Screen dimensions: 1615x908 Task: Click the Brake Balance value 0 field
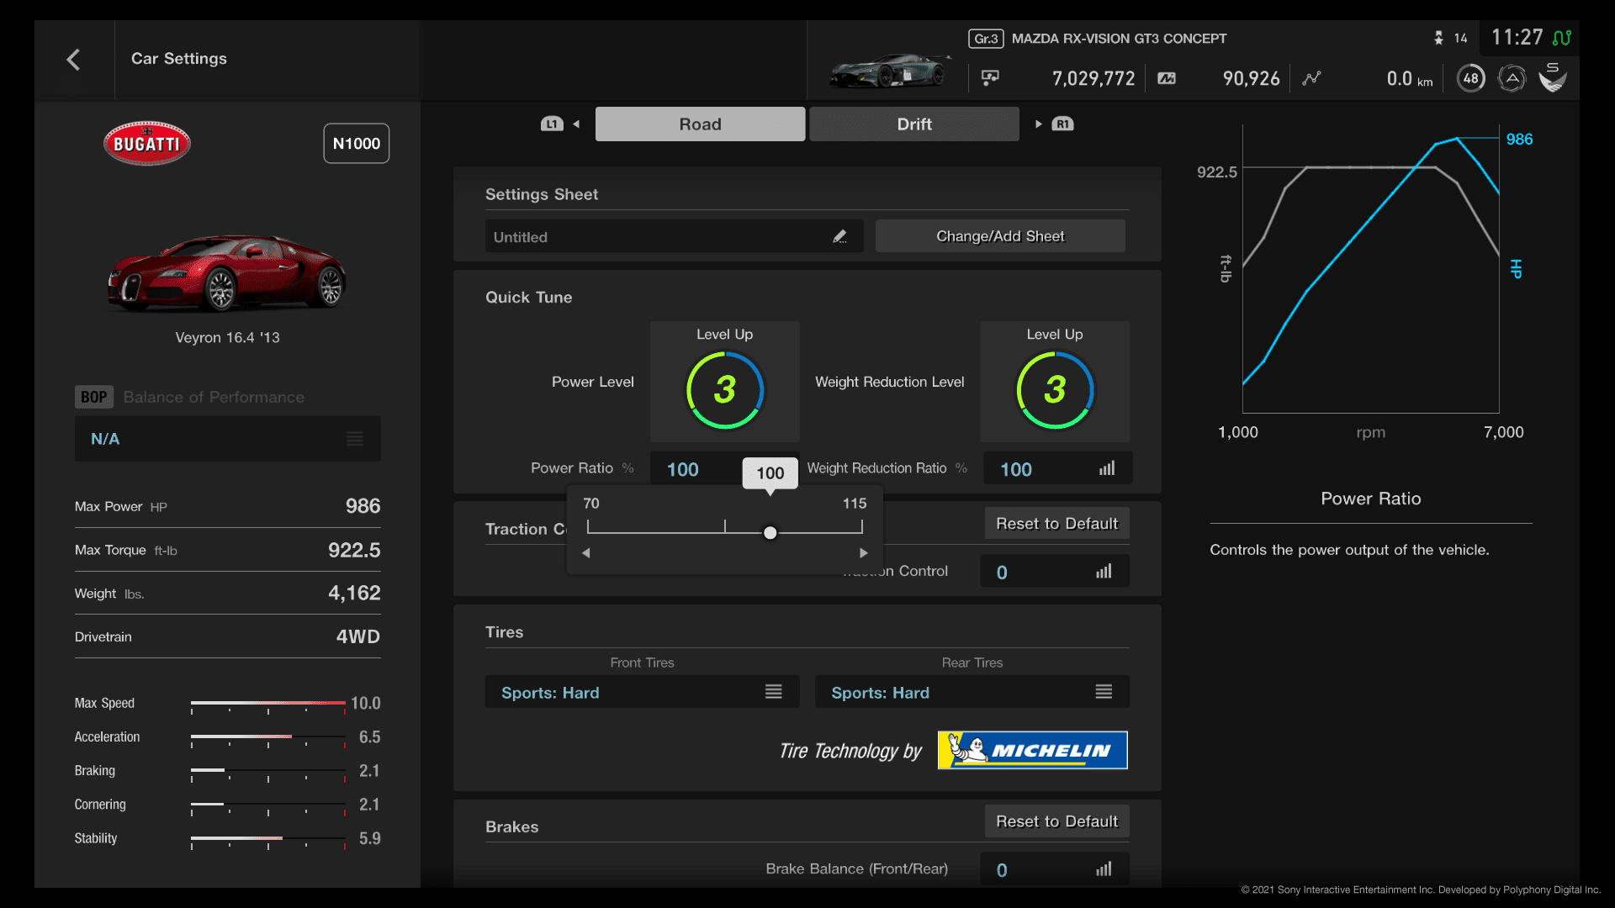pos(1055,869)
